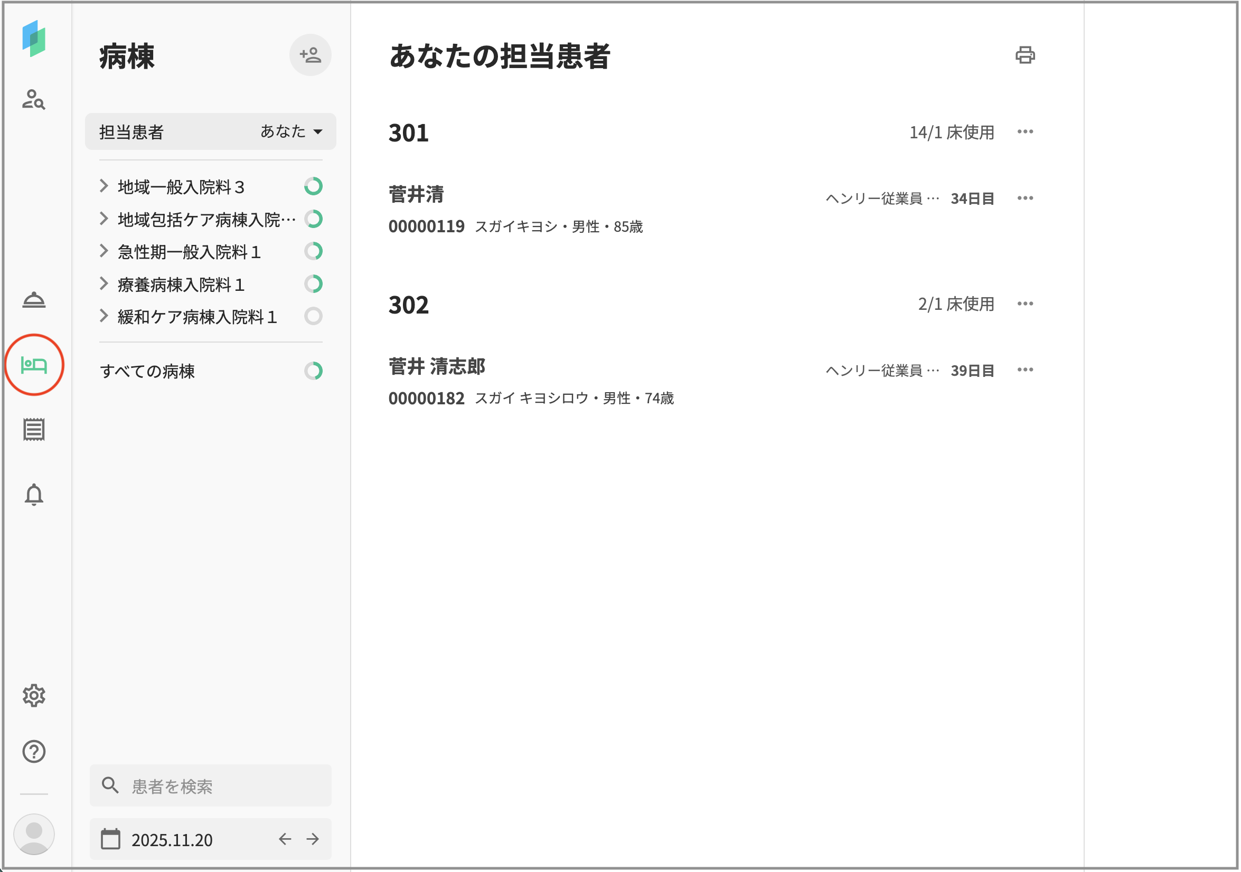Open the receipt list icon page

[33, 430]
